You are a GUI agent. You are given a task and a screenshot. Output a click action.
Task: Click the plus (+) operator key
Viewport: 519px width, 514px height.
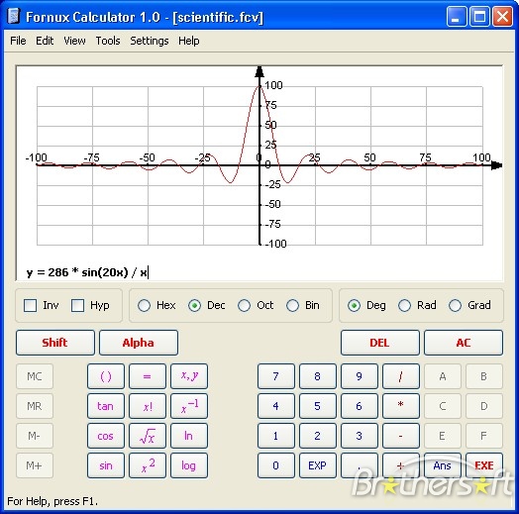pyautogui.click(x=401, y=465)
